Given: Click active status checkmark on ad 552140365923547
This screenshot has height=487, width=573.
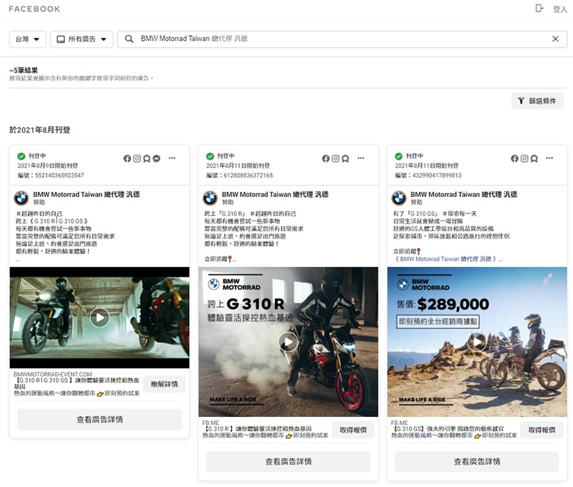Looking at the screenshot, I should click(21, 156).
